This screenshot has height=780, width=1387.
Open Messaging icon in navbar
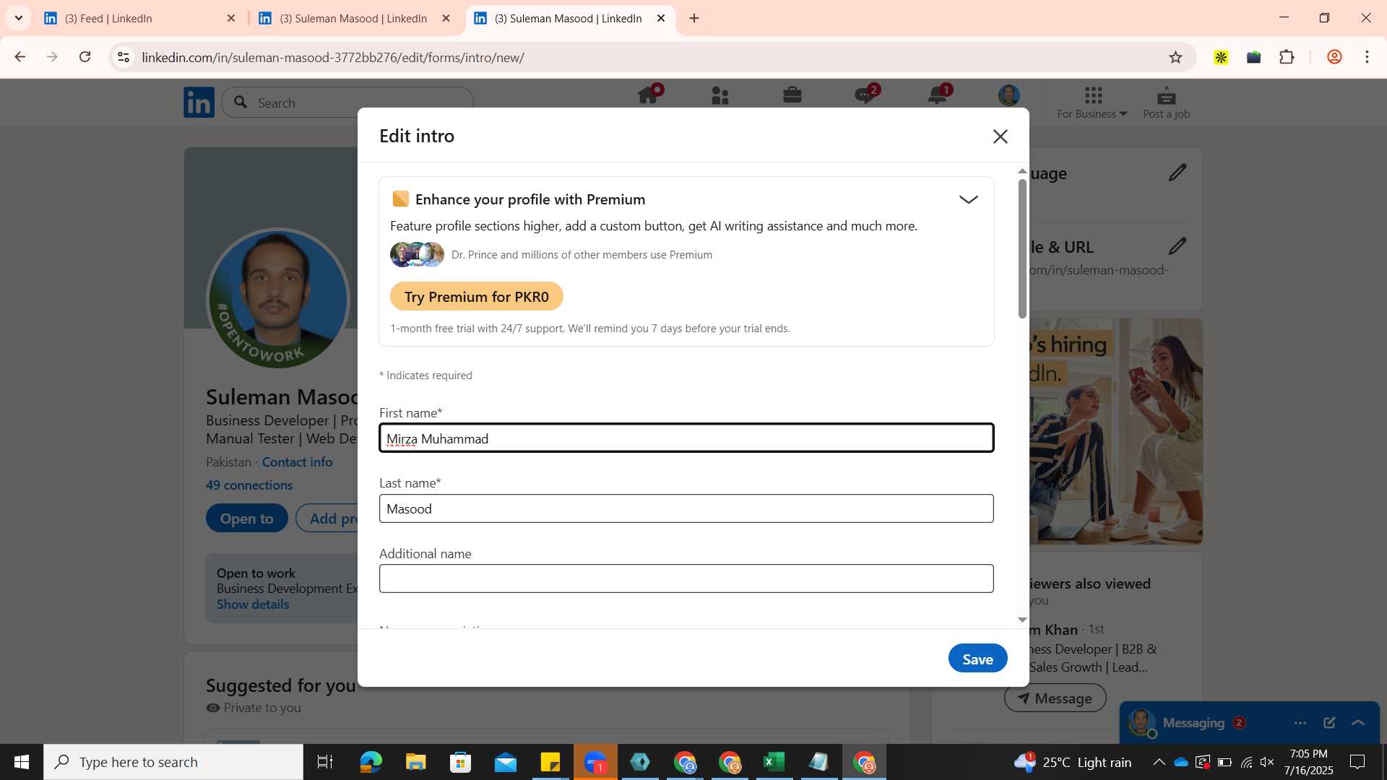[x=865, y=95]
